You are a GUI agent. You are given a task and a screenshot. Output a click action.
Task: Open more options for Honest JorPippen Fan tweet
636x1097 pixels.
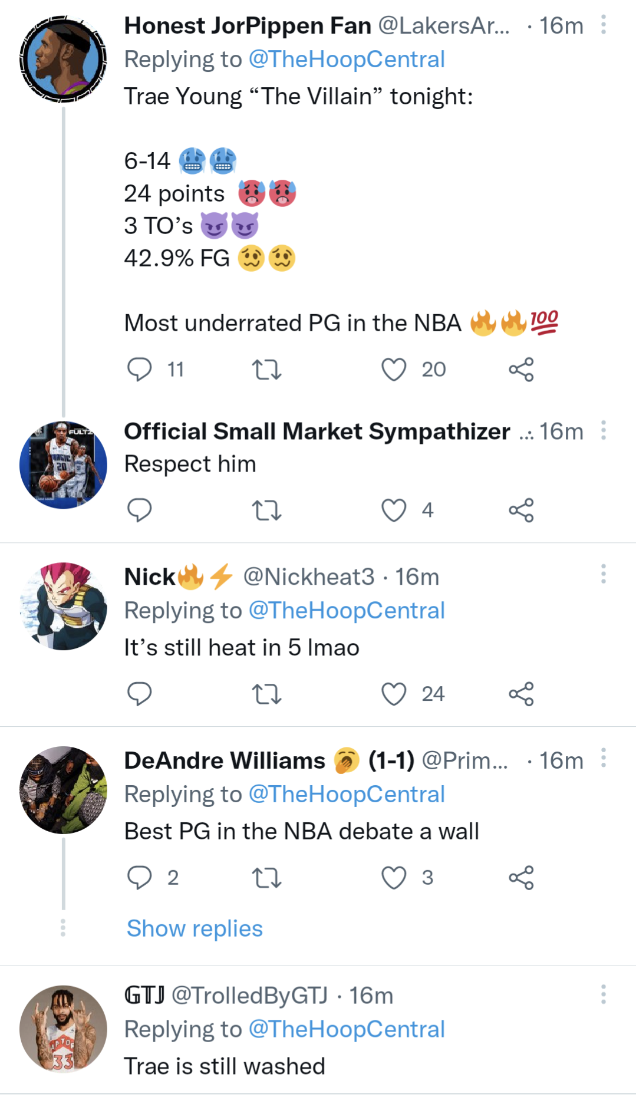click(604, 25)
